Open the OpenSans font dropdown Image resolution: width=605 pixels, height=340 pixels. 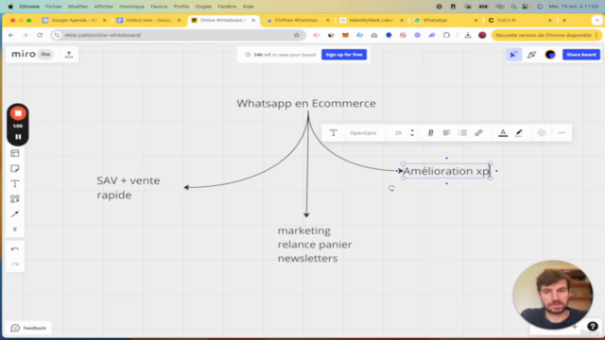click(x=363, y=133)
